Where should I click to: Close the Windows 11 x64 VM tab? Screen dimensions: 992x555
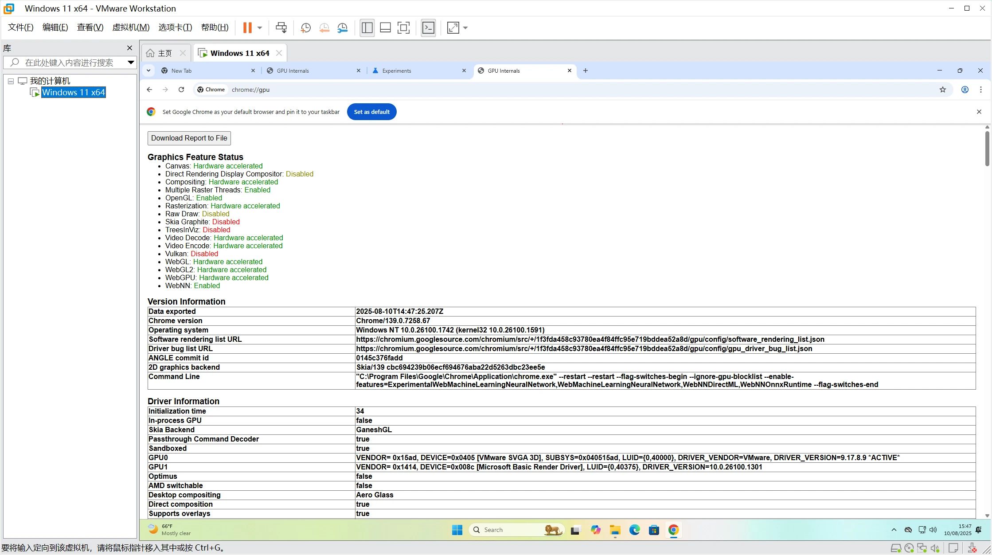point(279,53)
